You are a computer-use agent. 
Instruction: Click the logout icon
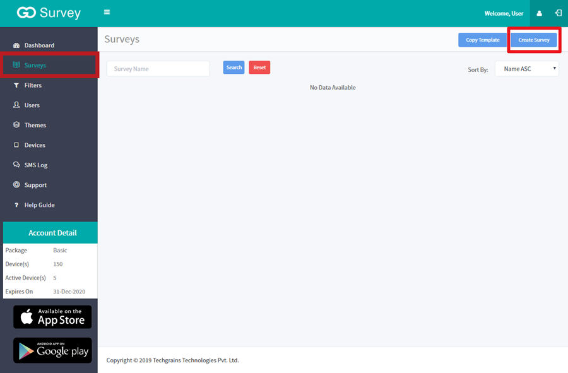coord(559,13)
